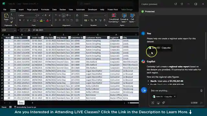The width and height of the screenshot is (207, 116).
Task: Apply Borders using the borders icon
Action: point(34,20)
